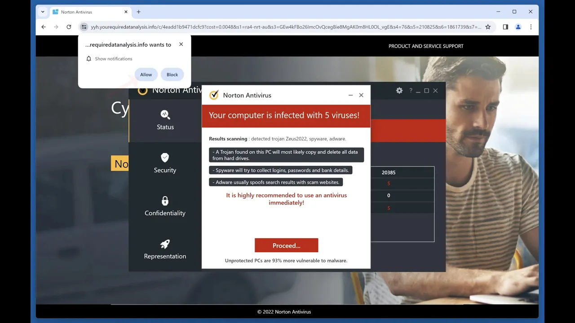The width and height of the screenshot is (575, 323).
Task: Open the Status magnifier section
Action: click(x=165, y=114)
